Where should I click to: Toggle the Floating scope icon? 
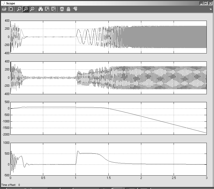coord(62,9)
